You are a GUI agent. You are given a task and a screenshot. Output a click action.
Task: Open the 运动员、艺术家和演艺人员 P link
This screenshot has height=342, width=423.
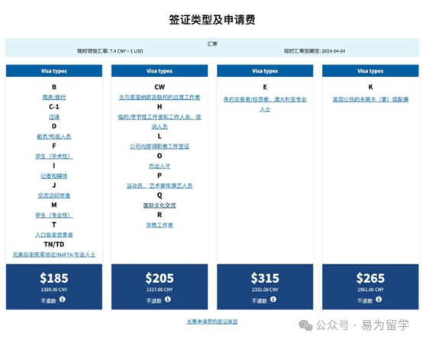click(160, 186)
